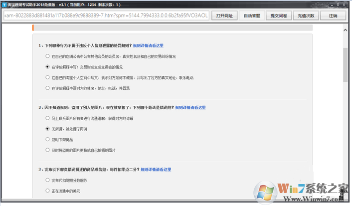Select option 在自己的淘宝个人空间中写文
This screenshot has height=206, width=352.
click(x=47, y=77)
